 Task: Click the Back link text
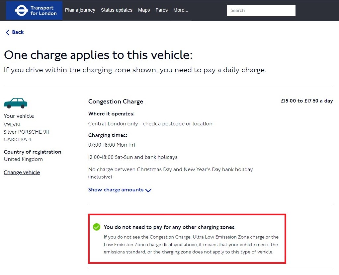18,32
